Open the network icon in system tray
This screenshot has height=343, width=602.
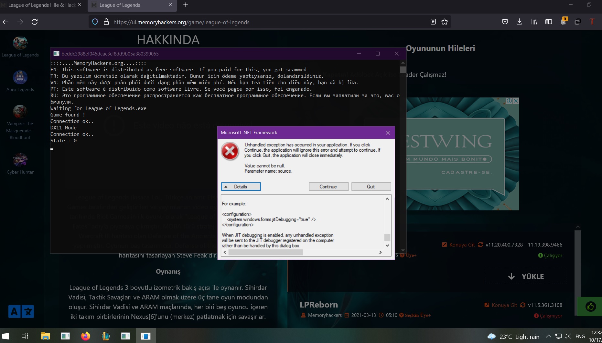558,336
